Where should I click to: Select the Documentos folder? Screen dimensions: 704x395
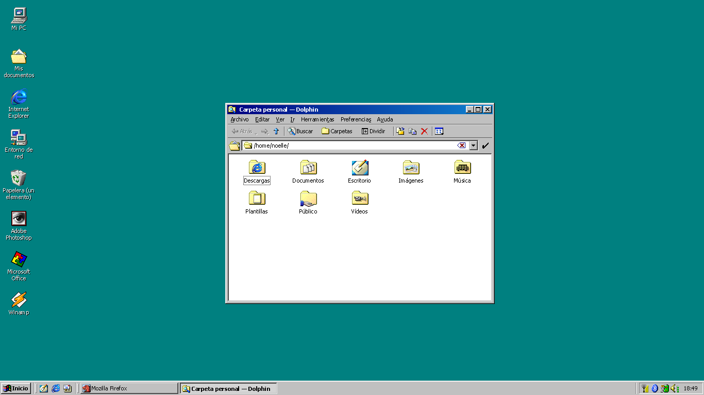[x=308, y=172]
